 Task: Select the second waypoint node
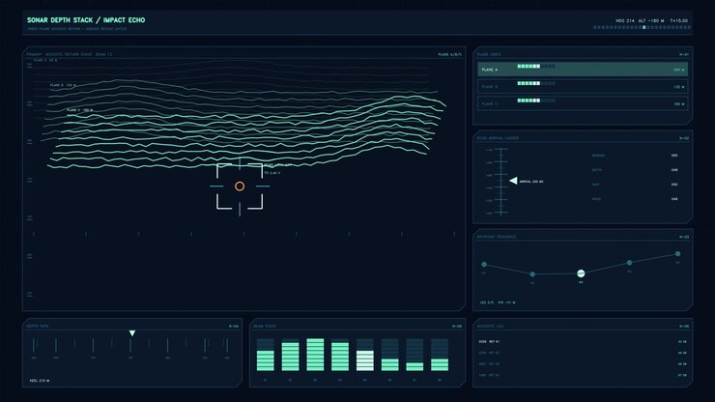click(532, 274)
